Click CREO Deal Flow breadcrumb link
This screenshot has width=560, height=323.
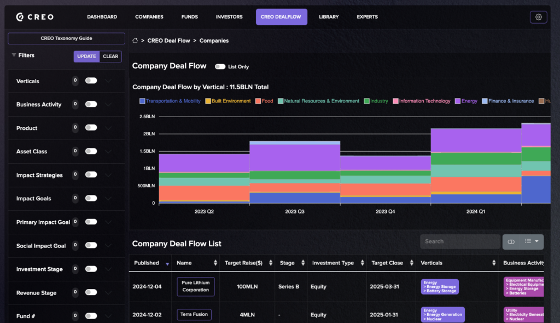pyautogui.click(x=168, y=41)
